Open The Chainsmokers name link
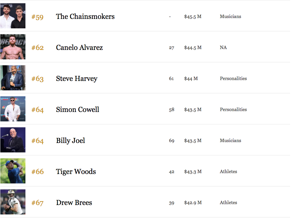 click(x=85, y=17)
